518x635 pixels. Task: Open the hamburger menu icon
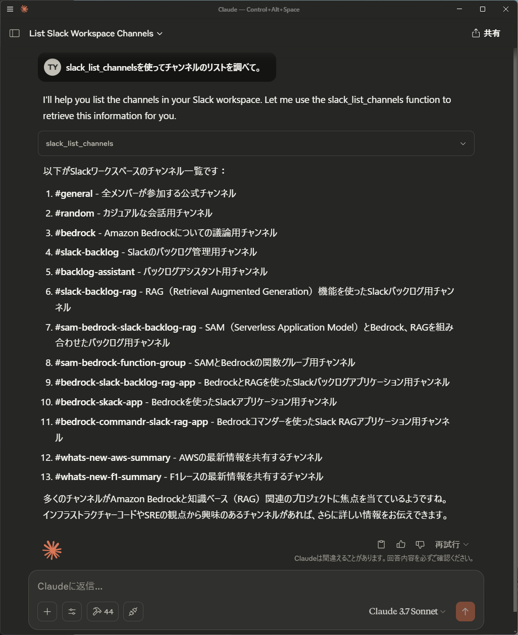[x=10, y=9]
